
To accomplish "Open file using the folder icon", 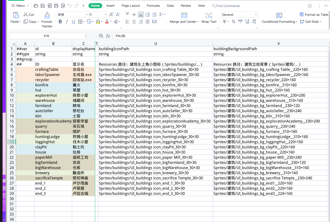I will coord(36,6).
